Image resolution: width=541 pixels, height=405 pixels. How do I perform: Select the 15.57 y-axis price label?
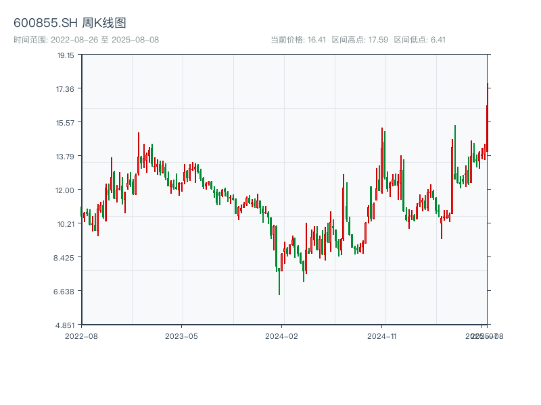(66, 122)
